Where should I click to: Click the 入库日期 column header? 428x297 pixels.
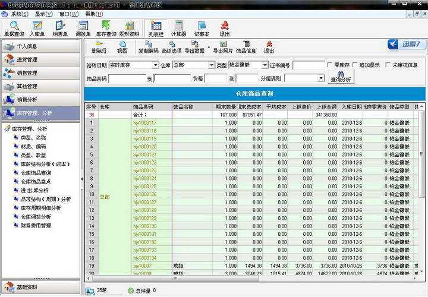[351, 107]
